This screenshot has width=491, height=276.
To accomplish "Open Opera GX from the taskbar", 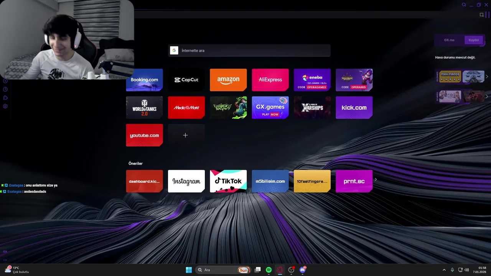I will click(x=280, y=270).
